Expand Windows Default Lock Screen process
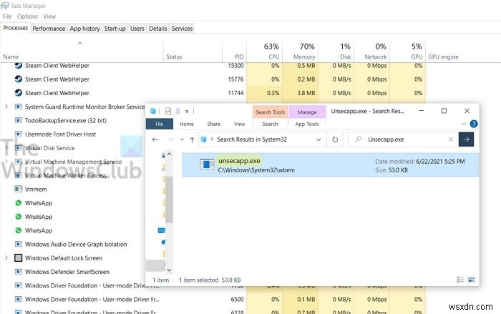This screenshot has width=501, height=314. [6, 257]
